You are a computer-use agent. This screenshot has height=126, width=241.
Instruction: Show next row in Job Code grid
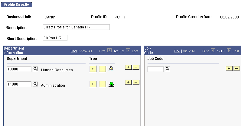[229, 50]
